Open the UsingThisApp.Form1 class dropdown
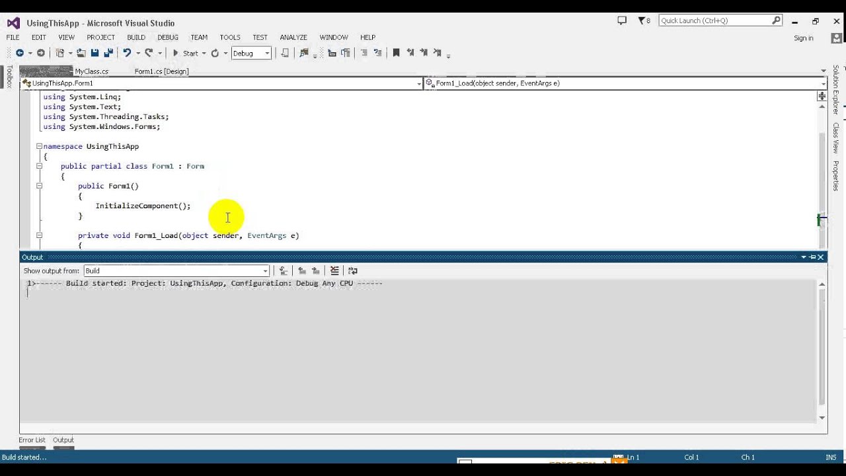 221,83
